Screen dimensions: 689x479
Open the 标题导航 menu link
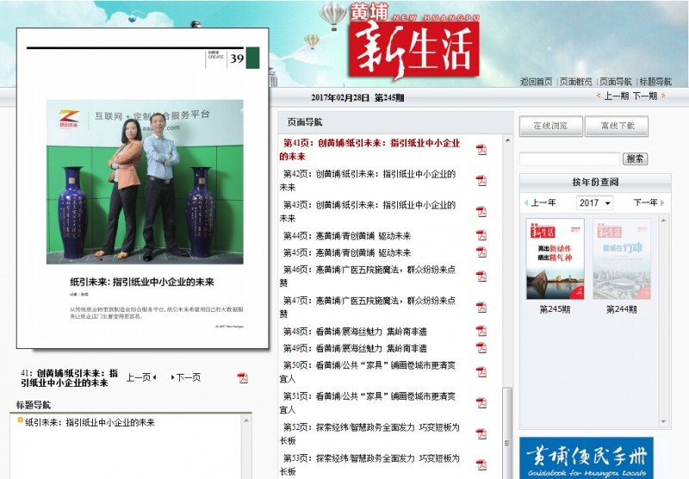tap(655, 82)
